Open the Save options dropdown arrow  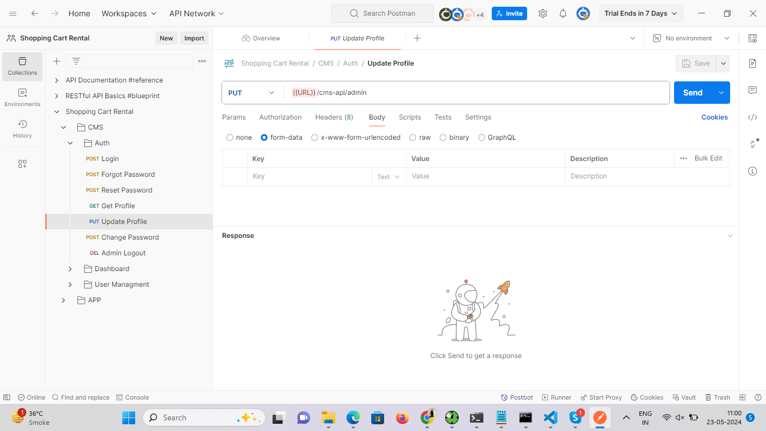(x=723, y=63)
